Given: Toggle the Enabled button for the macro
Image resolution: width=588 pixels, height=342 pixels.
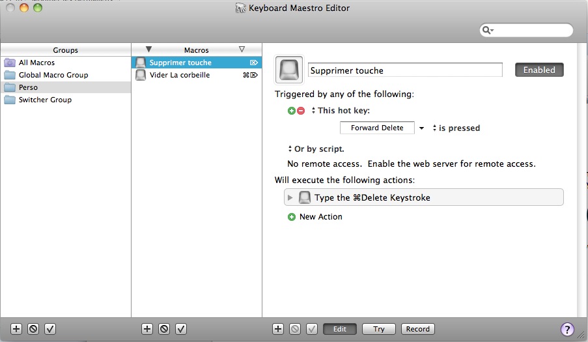Looking at the screenshot, I should (539, 70).
